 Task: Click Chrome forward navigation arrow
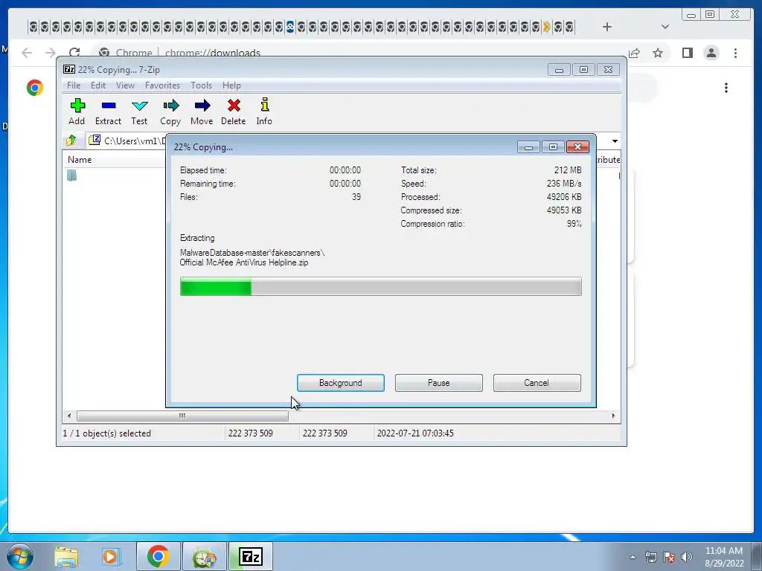pos(51,53)
